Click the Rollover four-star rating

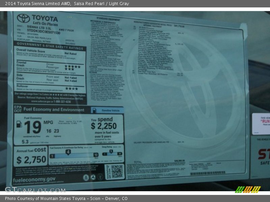[x=72, y=89]
